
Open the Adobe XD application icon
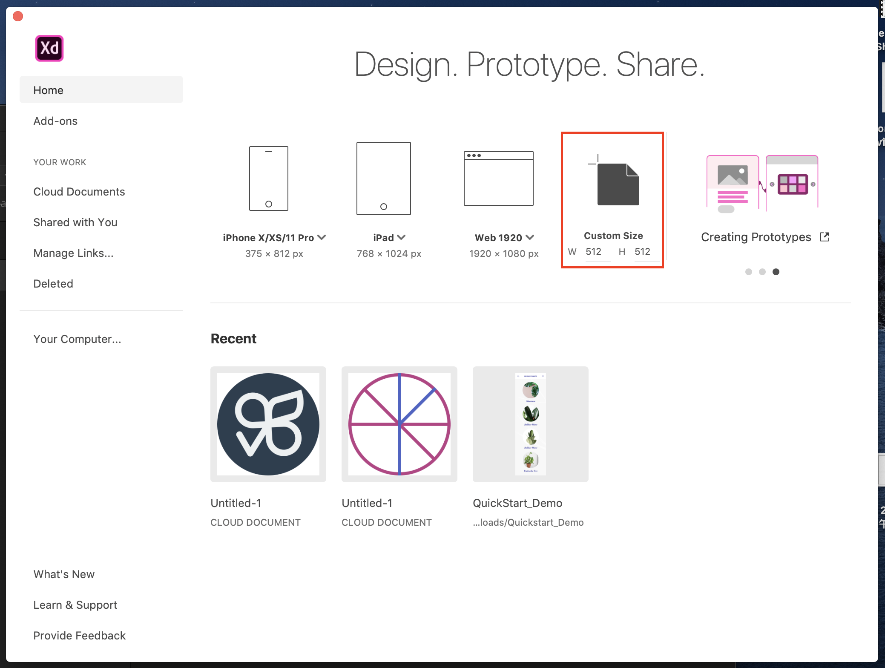49,48
